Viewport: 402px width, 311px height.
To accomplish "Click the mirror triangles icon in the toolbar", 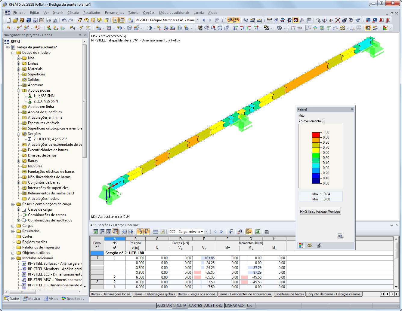I will tap(331, 20).
